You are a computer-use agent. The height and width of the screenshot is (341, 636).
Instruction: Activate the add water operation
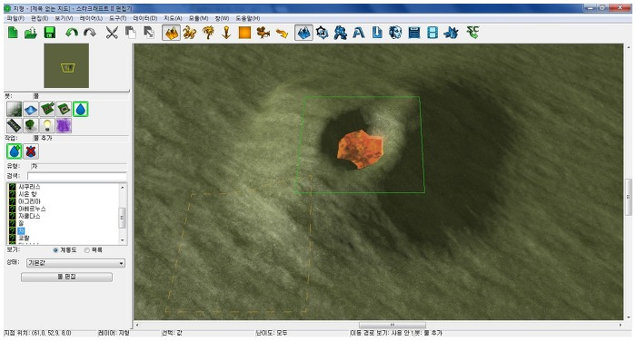click(15, 151)
